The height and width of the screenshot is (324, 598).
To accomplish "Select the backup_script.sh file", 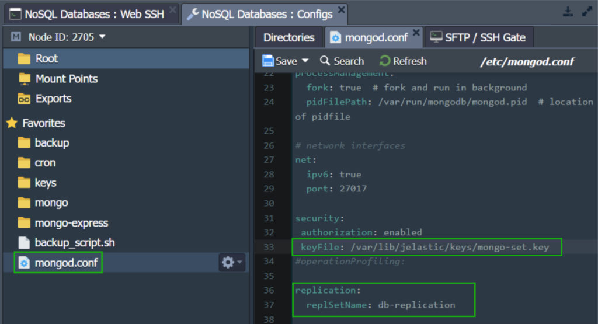I will pos(67,242).
